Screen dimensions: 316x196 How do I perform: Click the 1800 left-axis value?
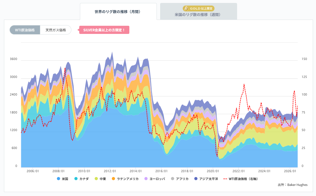tap(13, 112)
